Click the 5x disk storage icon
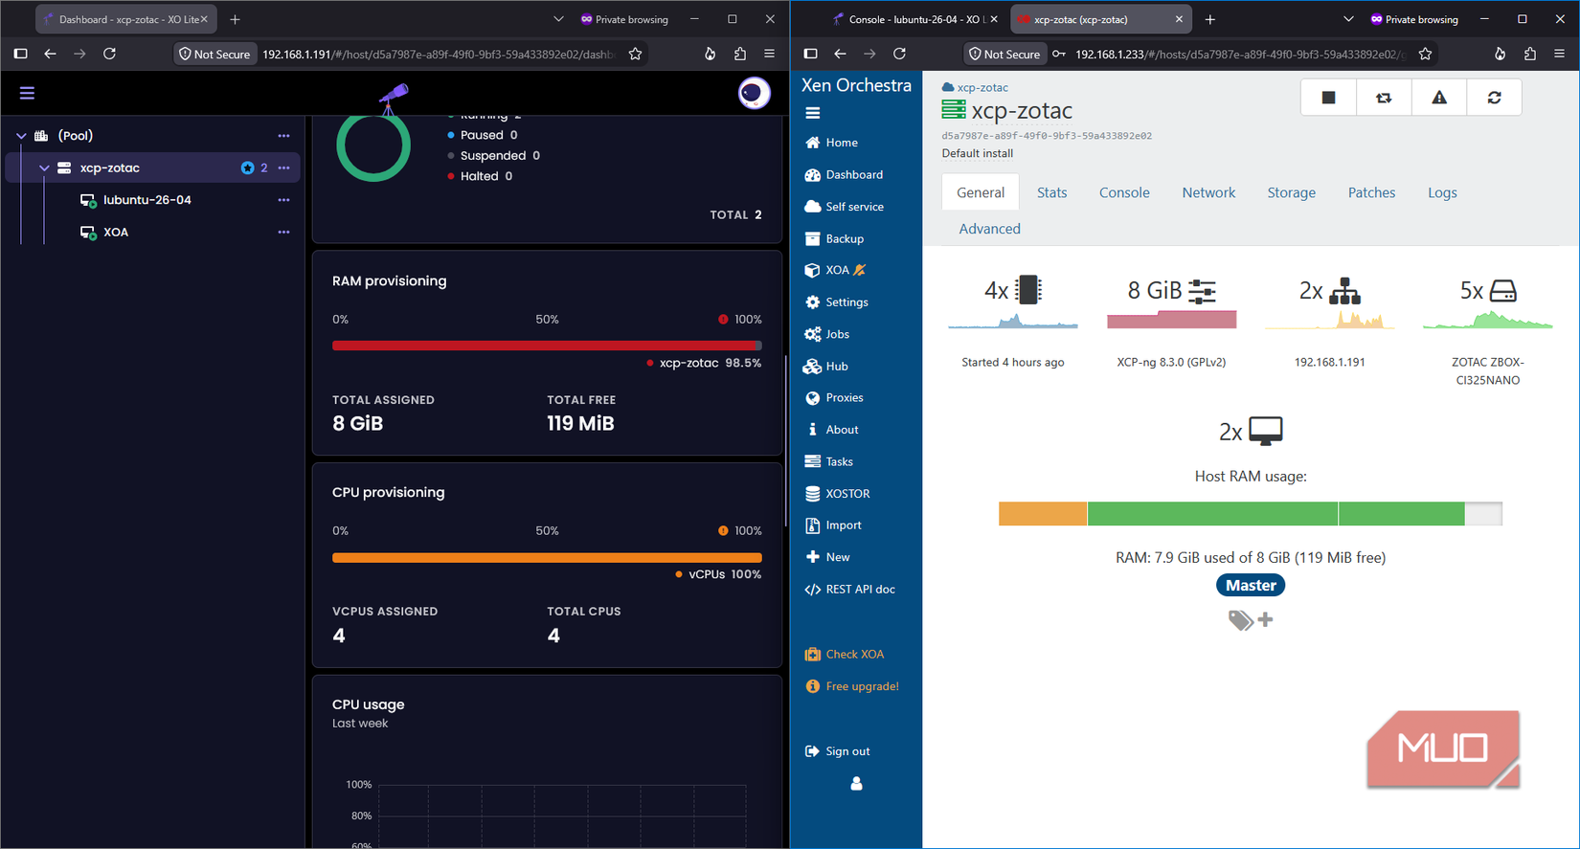The width and height of the screenshot is (1580, 849). [1503, 291]
